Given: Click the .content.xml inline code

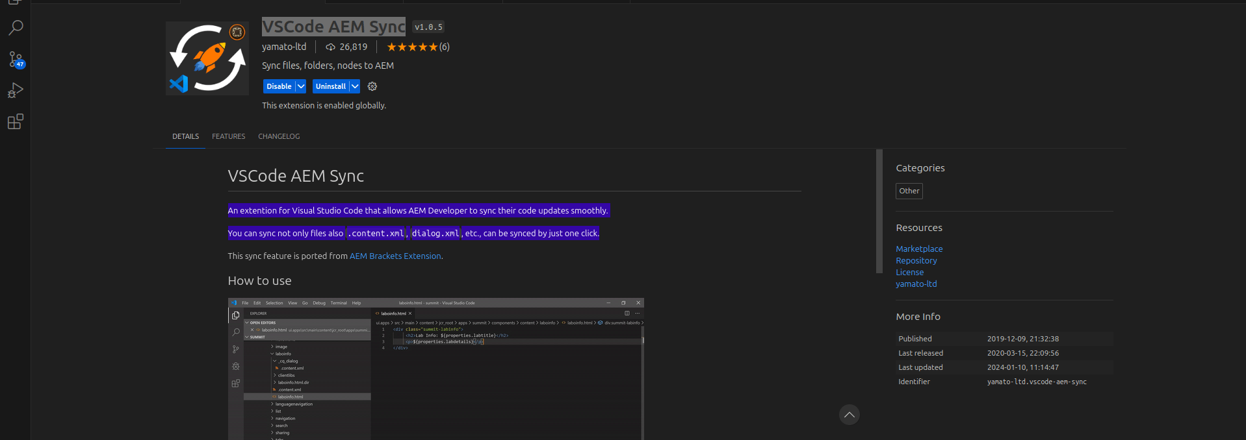Looking at the screenshot, I should point(376,233).
